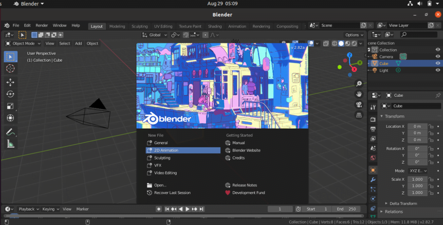Toggle proportional editing button
The width and height of the screenshot is (443, 225).
pyautogui.click(x=206, y=35)
